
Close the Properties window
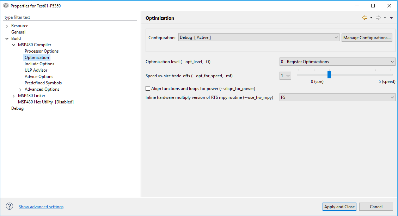(x=389, y=6)
